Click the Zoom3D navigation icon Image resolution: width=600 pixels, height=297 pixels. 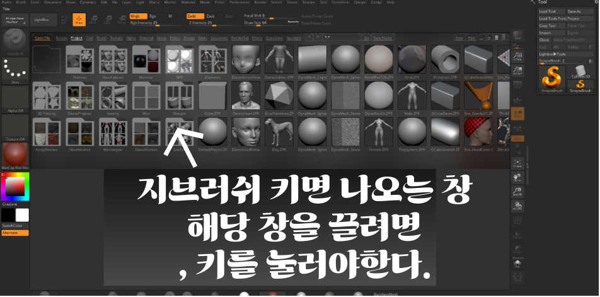coord(517,192)
